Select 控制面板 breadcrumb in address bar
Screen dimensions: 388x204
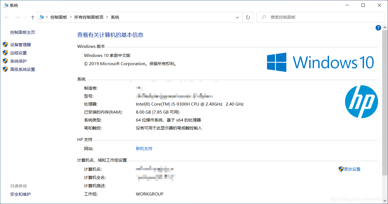[59, 17]
